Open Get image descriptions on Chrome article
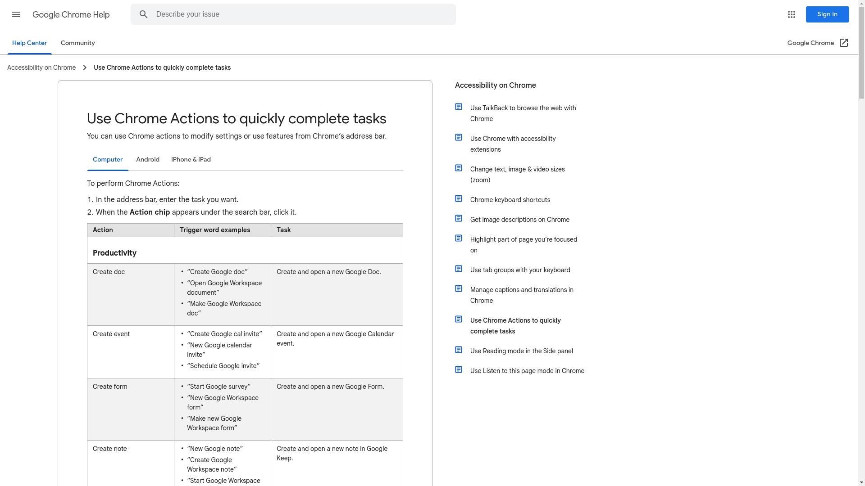Screen dimensions: 865x486 pyautogui.click(x=520, y=220)
